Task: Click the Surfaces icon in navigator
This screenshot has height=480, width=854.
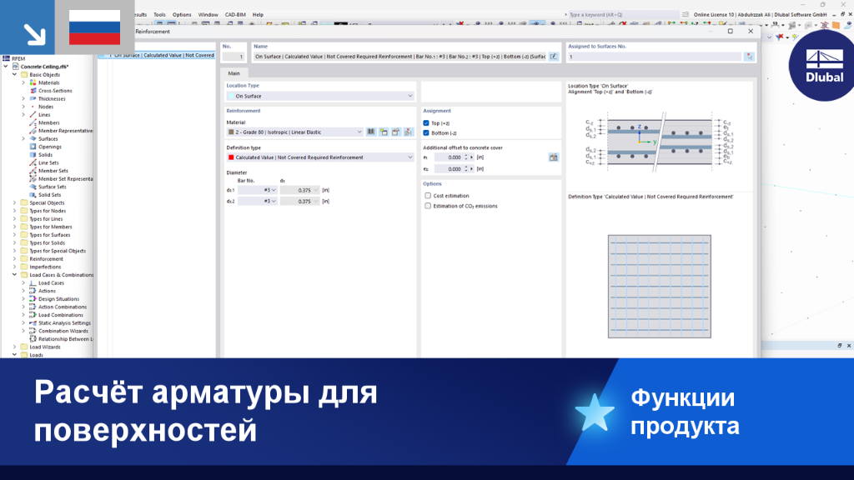Action: point(33,139)
